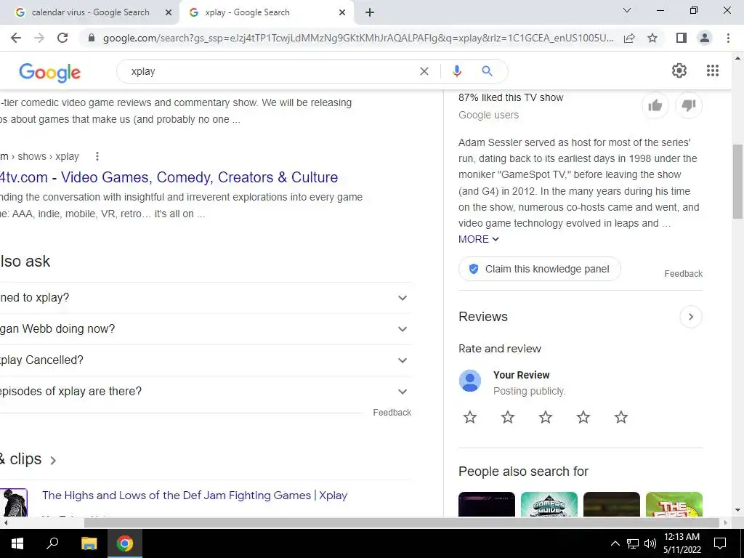Reload the current page
Image resolution: width=744 pixels, height=558 pixels.
pos(62,38)
